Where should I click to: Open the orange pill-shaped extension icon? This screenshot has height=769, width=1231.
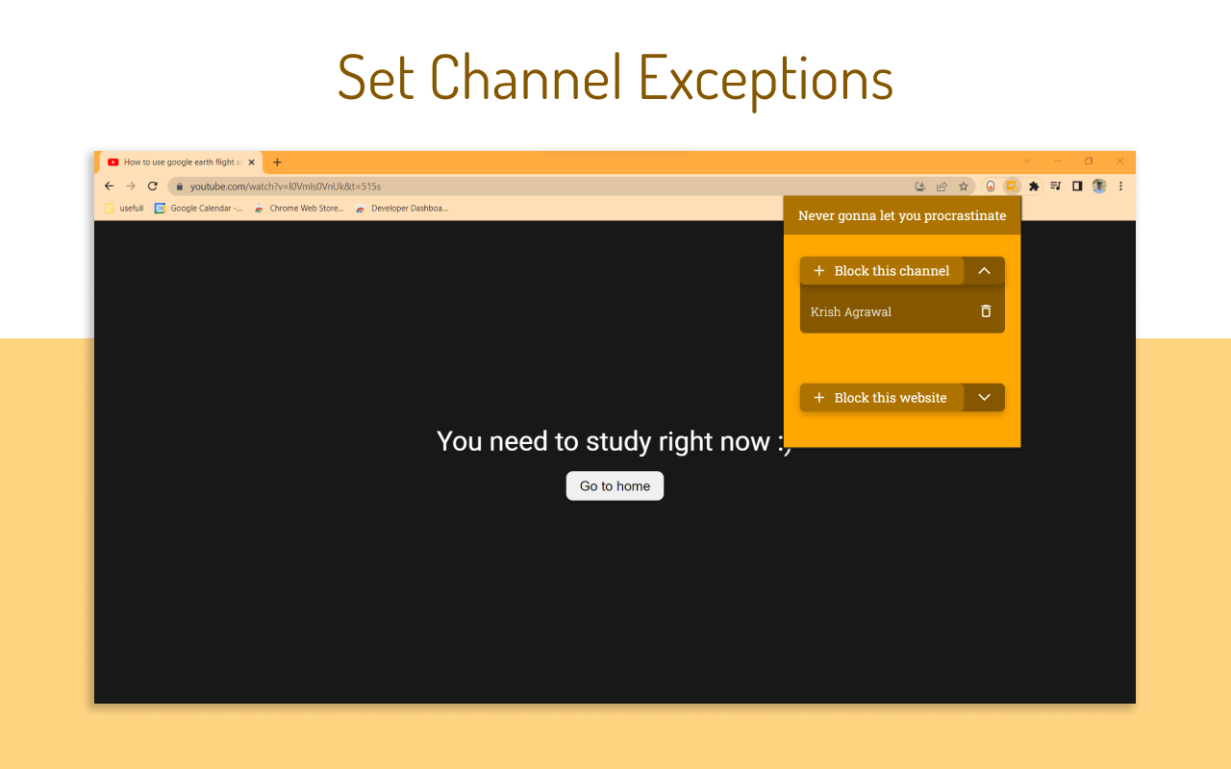[991, 186]
